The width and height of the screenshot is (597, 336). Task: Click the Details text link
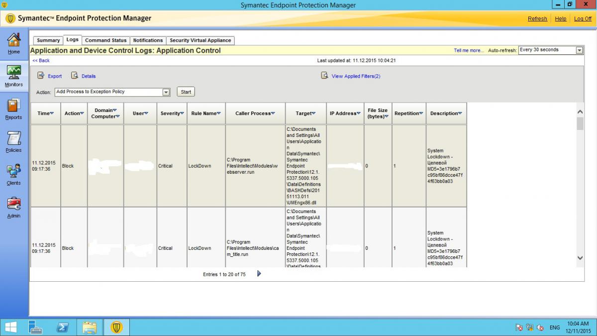coord(89,76)
